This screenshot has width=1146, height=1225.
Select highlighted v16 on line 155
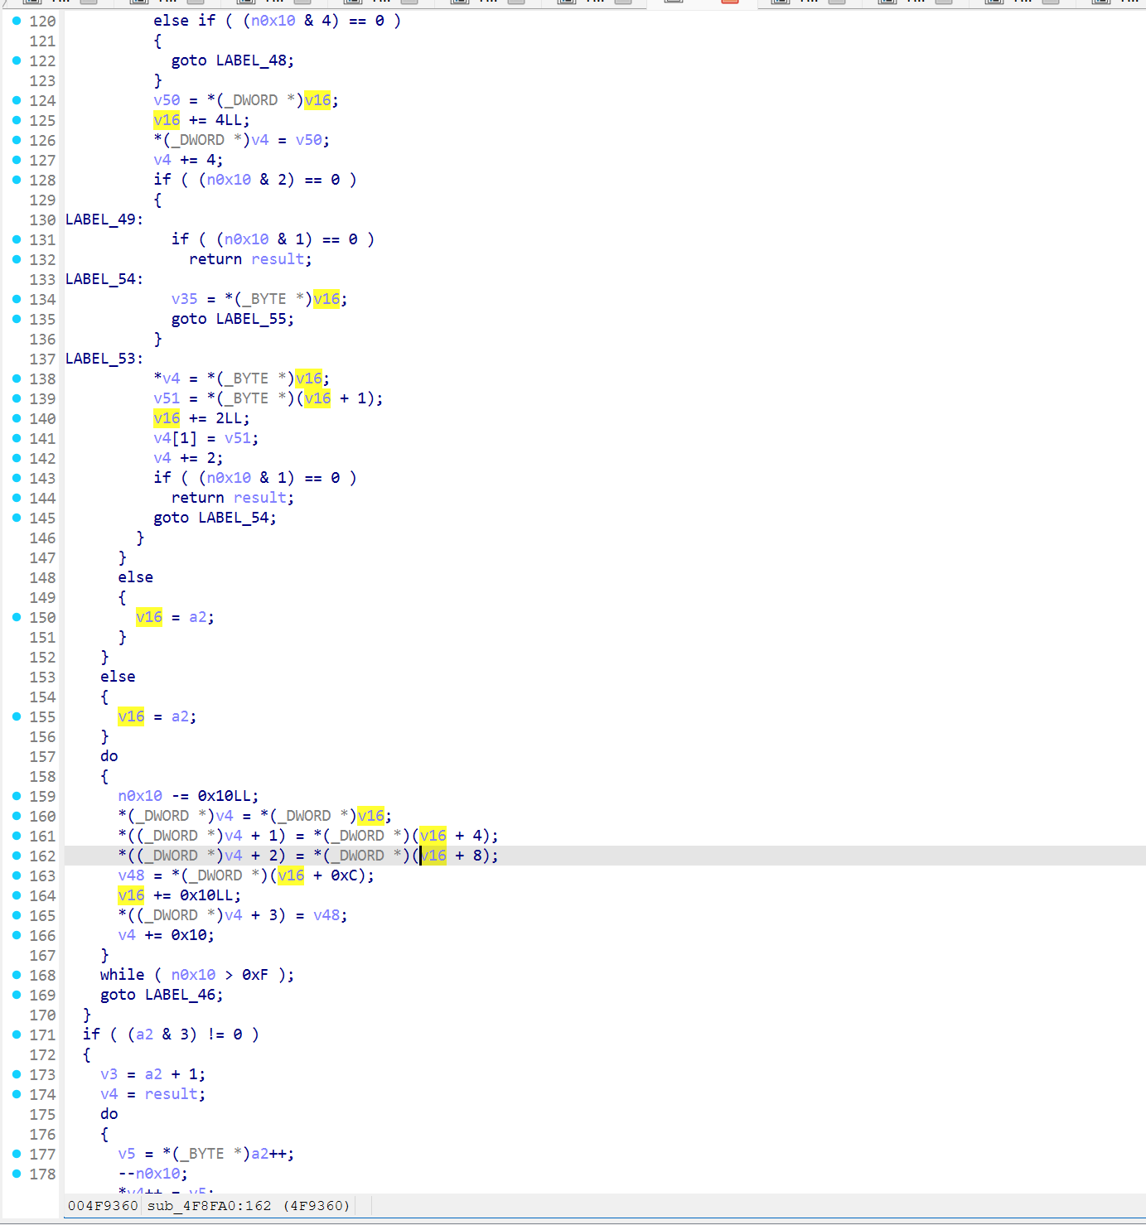tap(131, 716)
